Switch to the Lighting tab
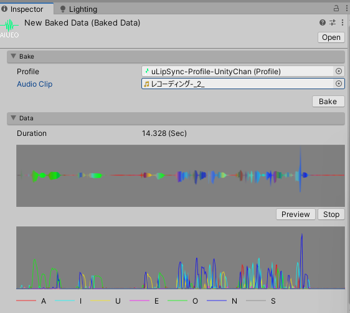The height and width of the screenshot is (313, 350). coord(79,9)
